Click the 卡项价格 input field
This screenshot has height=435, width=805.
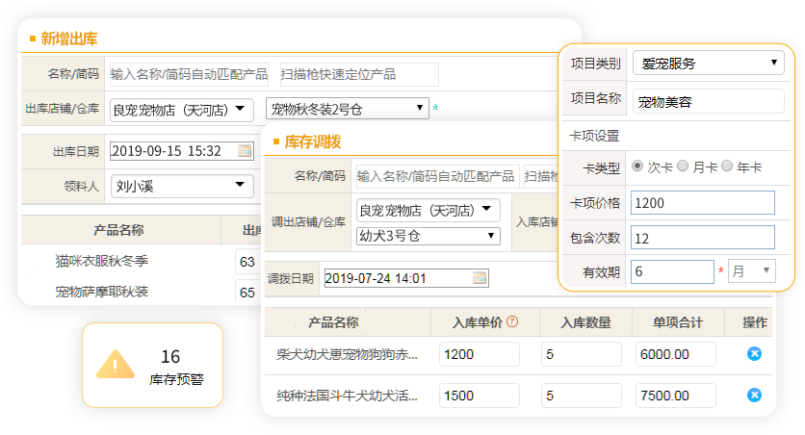(702, 203)
